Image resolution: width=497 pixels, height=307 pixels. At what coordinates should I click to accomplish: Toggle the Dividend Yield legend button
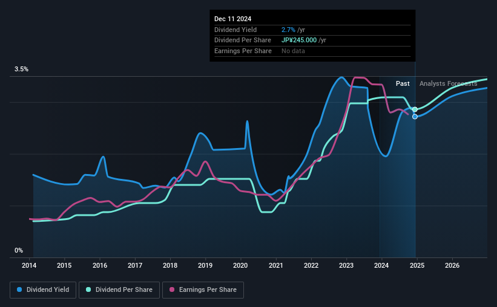[x=43, y=290]
